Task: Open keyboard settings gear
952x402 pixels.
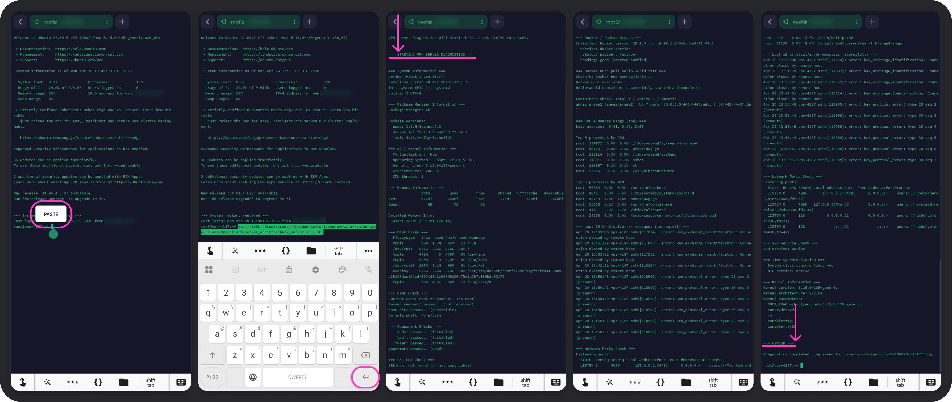Action: tap(315, 270)
